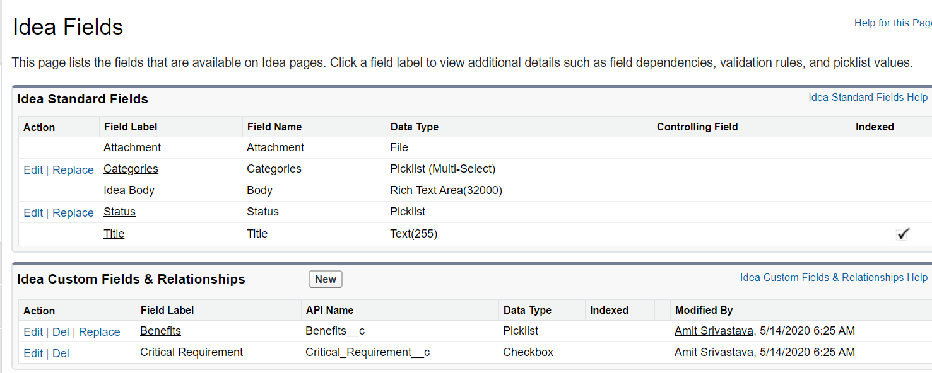The width and height of the screenshot is (932, 373).
Task: Open the Critical Requirement custom field
Action: click(x=191, y=352)
